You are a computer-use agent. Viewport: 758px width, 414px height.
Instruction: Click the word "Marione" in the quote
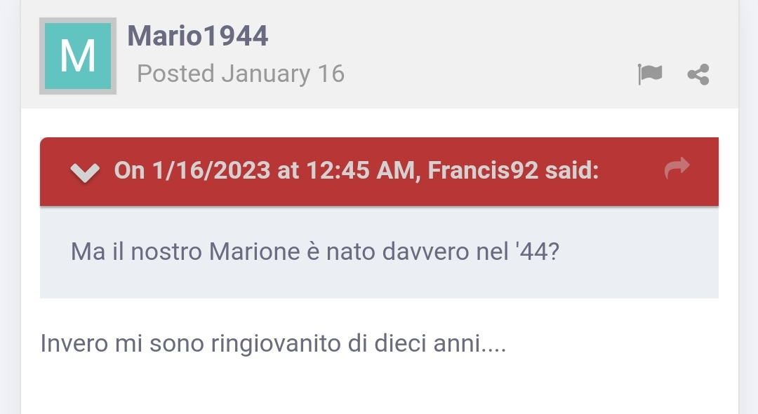pyautogui.click(x=255, y=251)
